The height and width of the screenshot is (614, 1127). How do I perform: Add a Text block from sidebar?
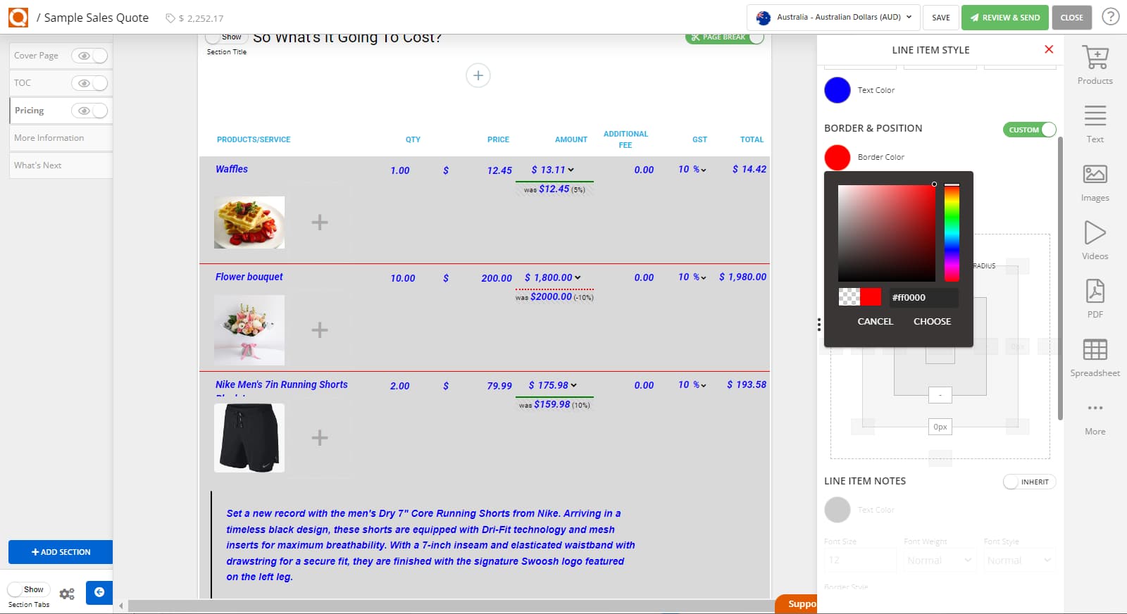click(x=1095, y=115)
